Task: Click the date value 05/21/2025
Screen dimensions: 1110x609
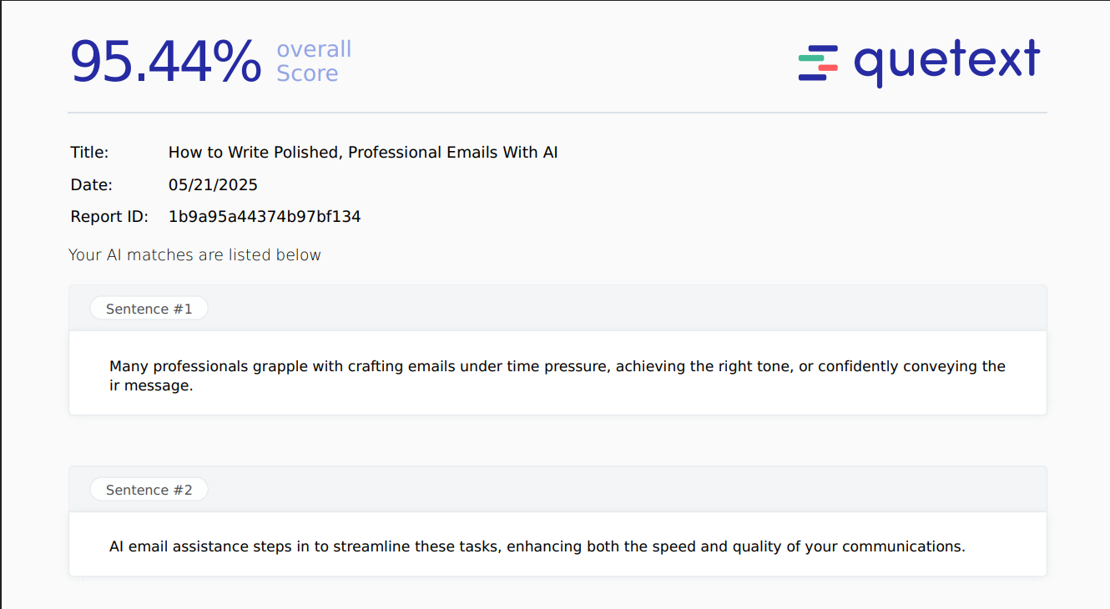Action: (x=213, y=184)
